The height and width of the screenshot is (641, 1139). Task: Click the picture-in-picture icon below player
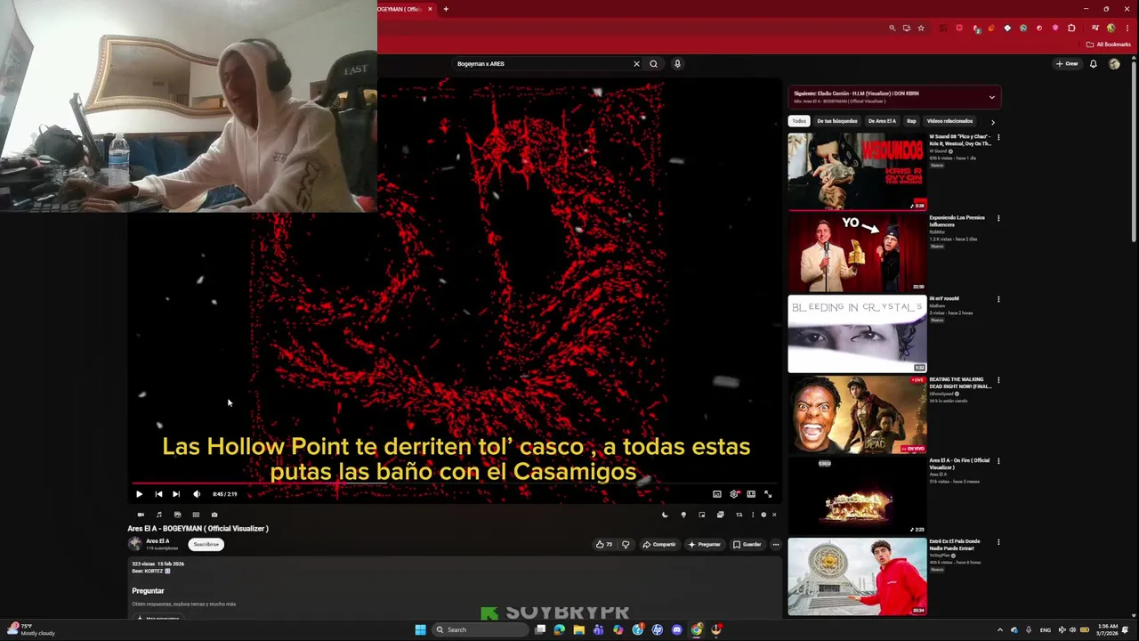(x=702, y=515)
